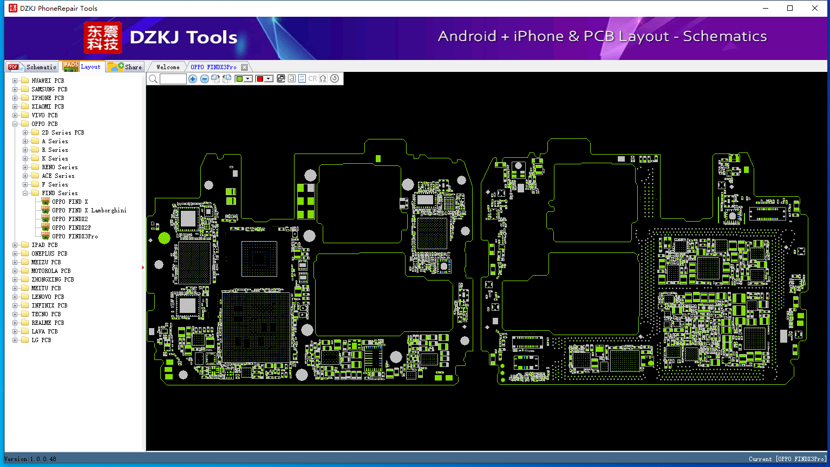Click the rotate-counterclockwise pages icon

(x=227, y=79)
